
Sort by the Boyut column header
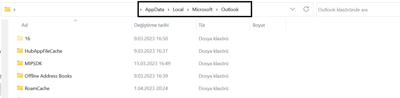pyautogui.click(x=268, y=25)
